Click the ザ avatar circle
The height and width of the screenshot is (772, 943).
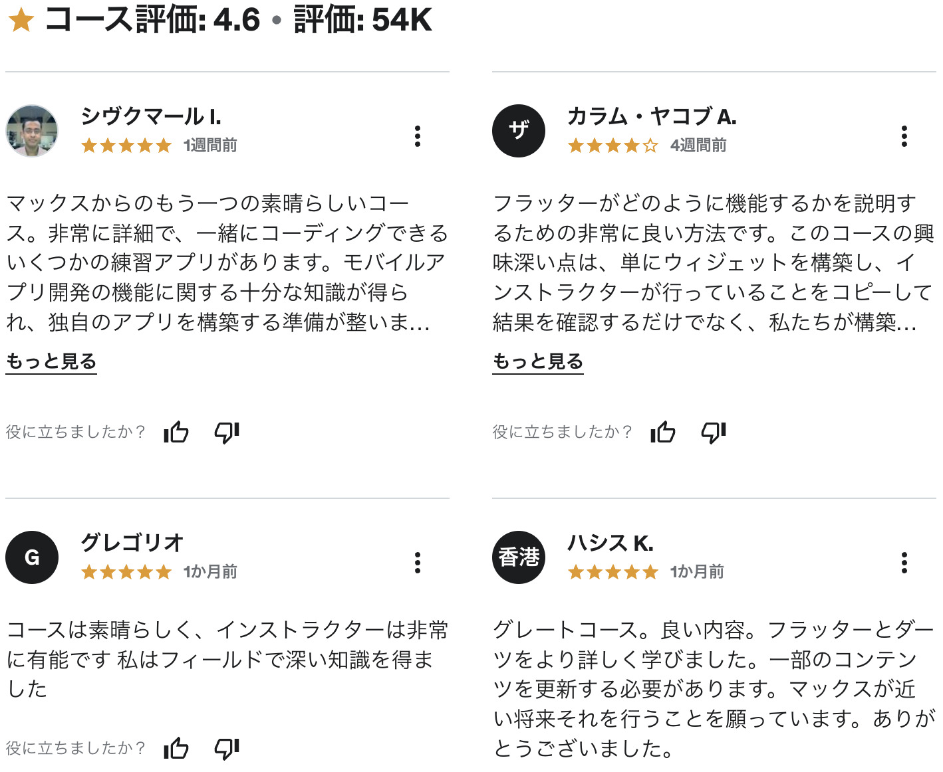pyautogui.click(x=519, y=131)
